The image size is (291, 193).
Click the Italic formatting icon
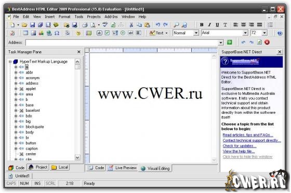pos(209,25)
